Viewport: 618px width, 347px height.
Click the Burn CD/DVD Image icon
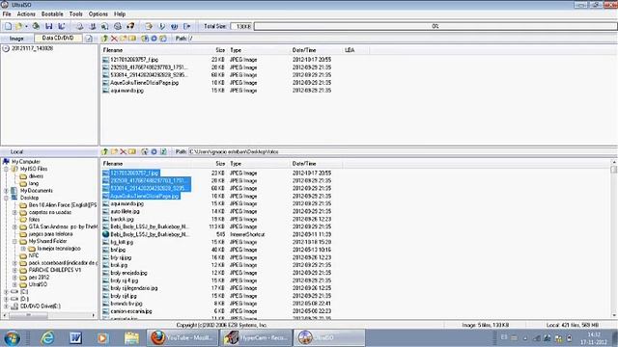tap(130, 26)
